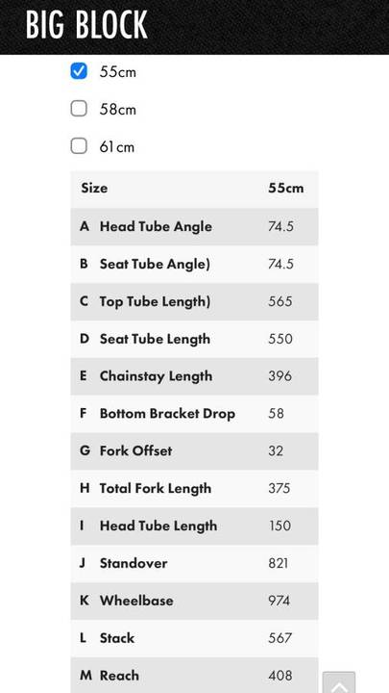Click the Chainstay Length value 396
This screenshot has width=389, height=693.
(280, 376)
